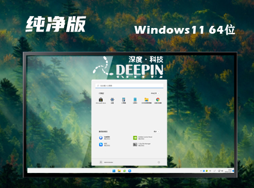
Task: Open the Administrator user account menu
Action: pos(106,162)
